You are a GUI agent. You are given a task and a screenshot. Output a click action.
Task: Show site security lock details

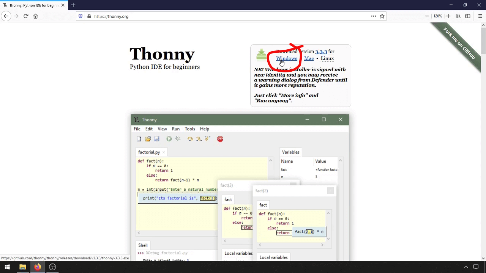[89, 16]
